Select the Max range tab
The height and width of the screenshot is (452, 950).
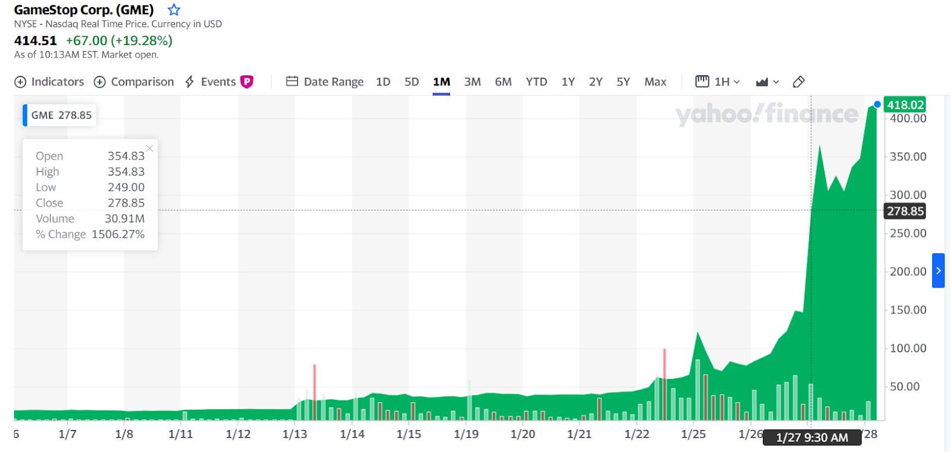655,82
